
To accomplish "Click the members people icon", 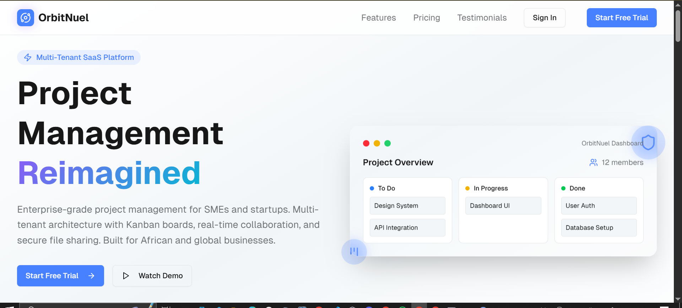I will pyautogui.click(x=593, y=162).
